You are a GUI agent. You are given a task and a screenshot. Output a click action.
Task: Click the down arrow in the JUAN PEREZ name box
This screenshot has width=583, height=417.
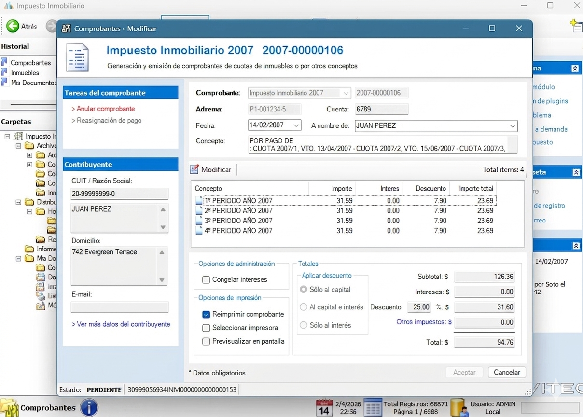[163, 227]
